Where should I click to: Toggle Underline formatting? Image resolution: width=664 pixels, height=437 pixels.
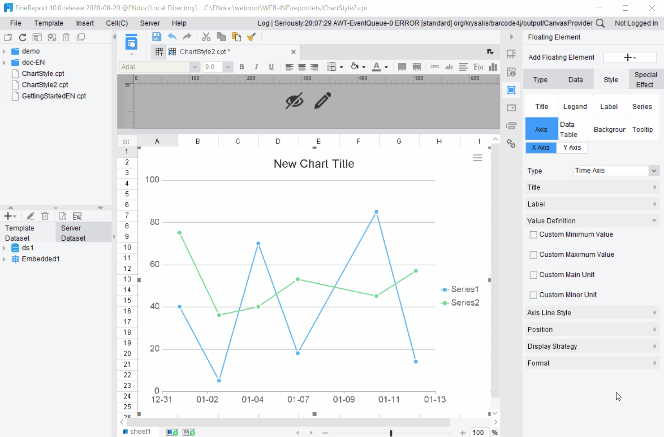(x=271, y=67)
